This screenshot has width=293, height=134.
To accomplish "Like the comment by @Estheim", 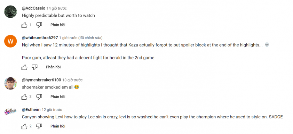I will point(24,127).
